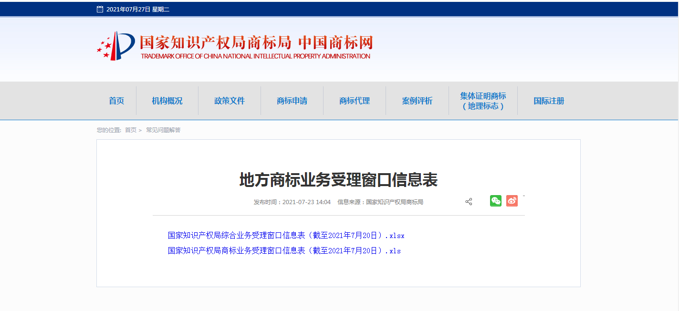Image resolution: width=679 pixels, height=311 pixels.
Task: Click the 您的位置 label text
Action: click(109, 130)
